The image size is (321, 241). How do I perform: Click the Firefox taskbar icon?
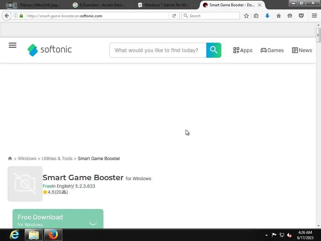53,235
